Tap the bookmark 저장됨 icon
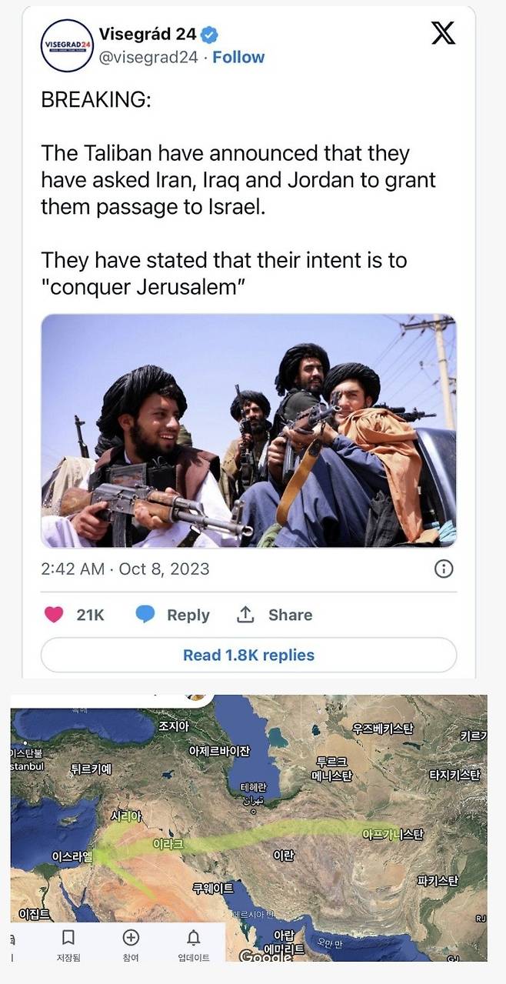The image size is (506, 984). tap(68, 937)
